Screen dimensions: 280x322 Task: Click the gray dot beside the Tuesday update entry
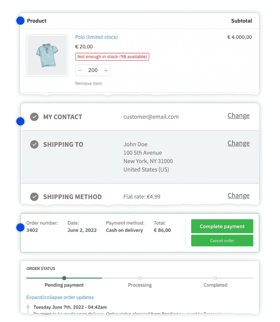[28, 307]
